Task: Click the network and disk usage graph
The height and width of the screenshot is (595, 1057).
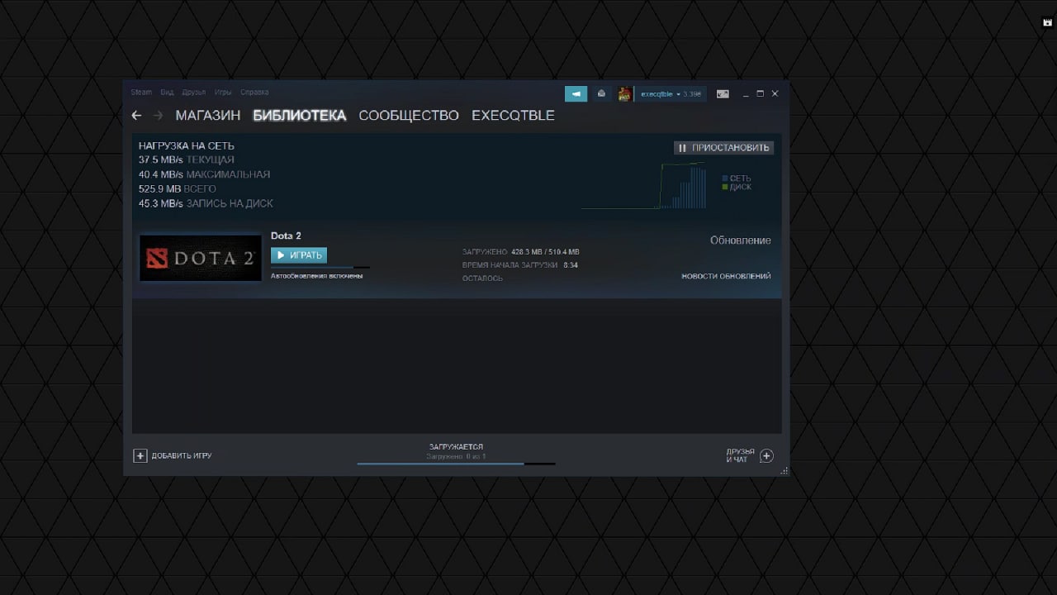Action: 643,185
